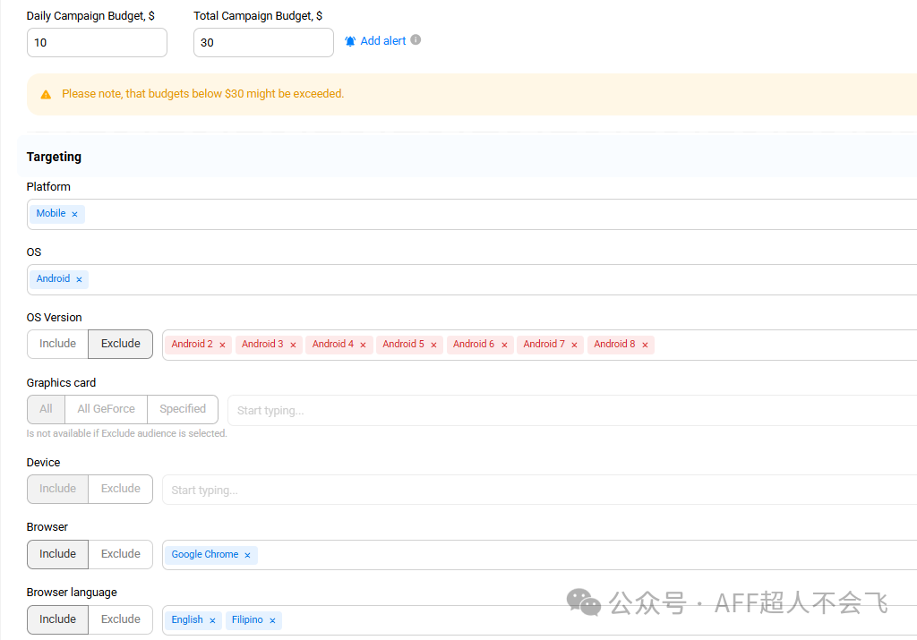
Task: Set Browser language to Include
Action: click(x=58, y=619)
